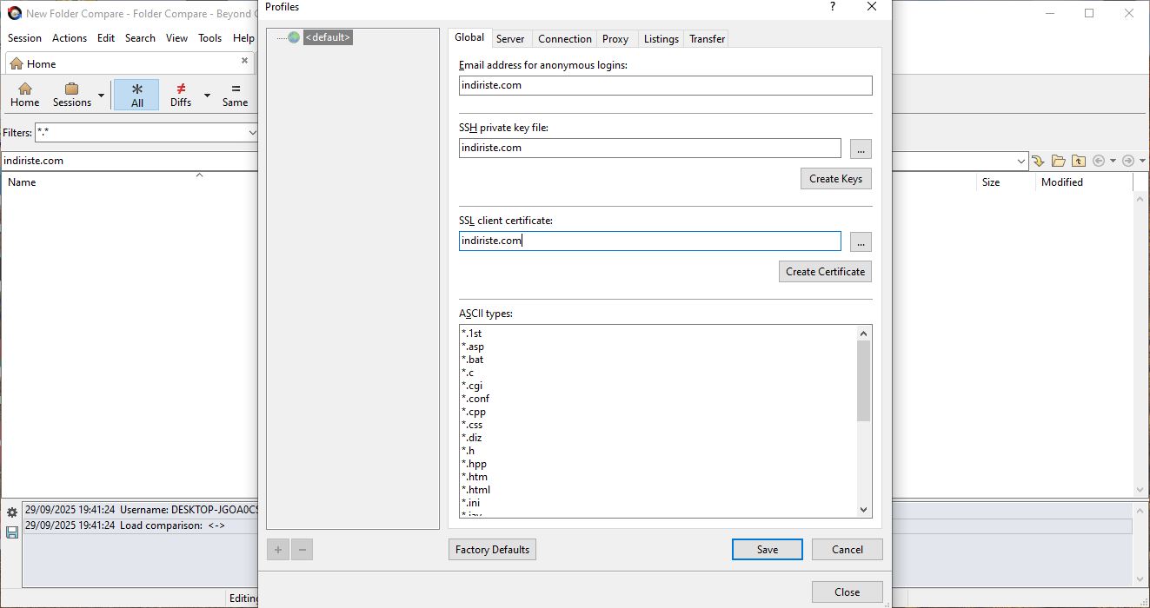Click the globe icon of default profile
Viewport: 1150px width, 608px height.
(x=294, y=37)
